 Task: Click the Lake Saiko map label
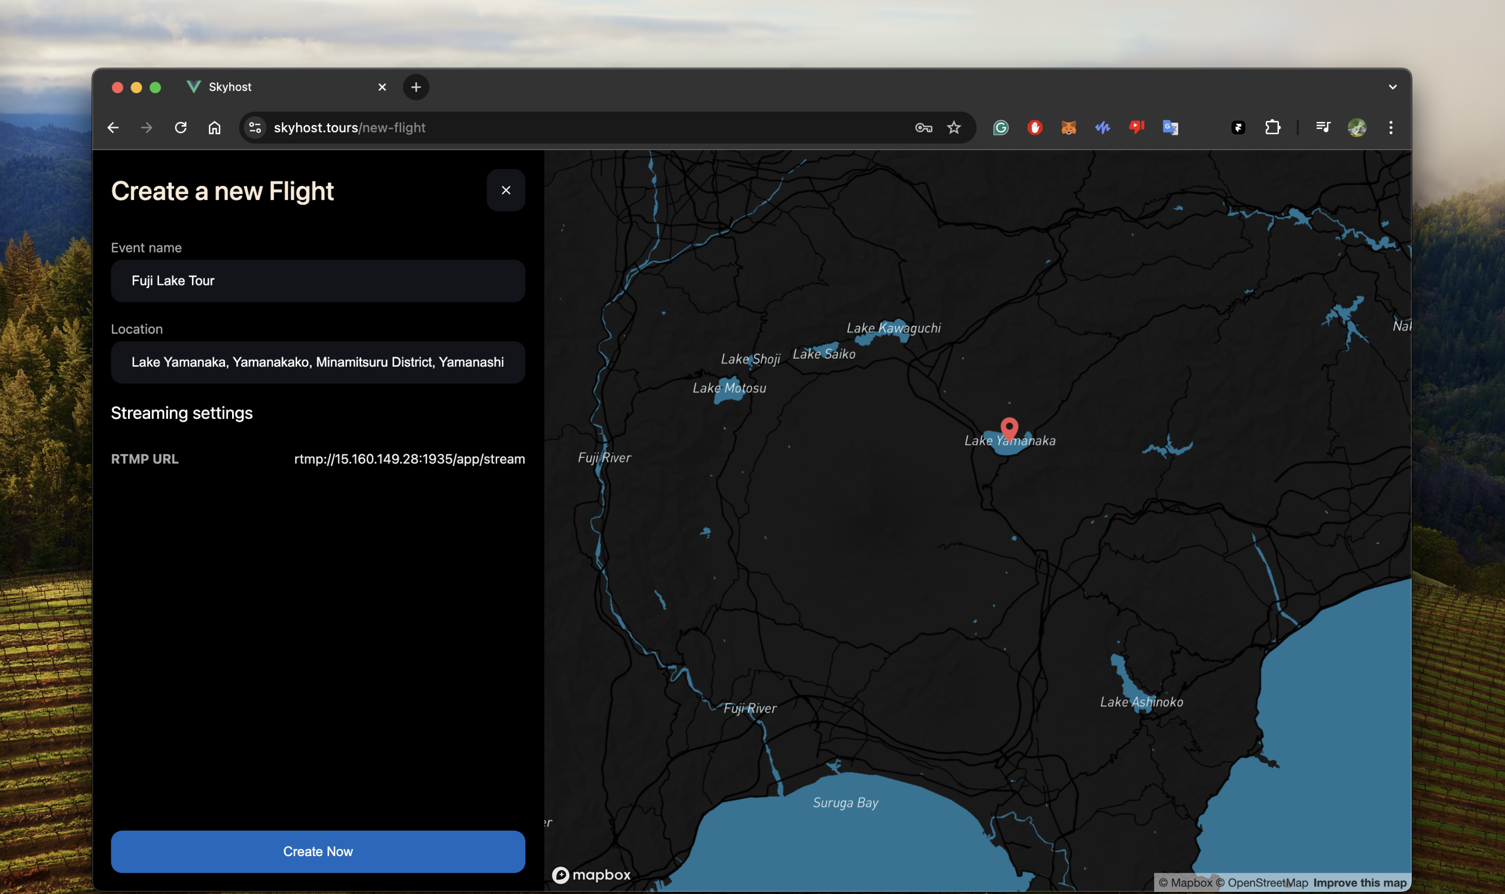pos(824,354)
